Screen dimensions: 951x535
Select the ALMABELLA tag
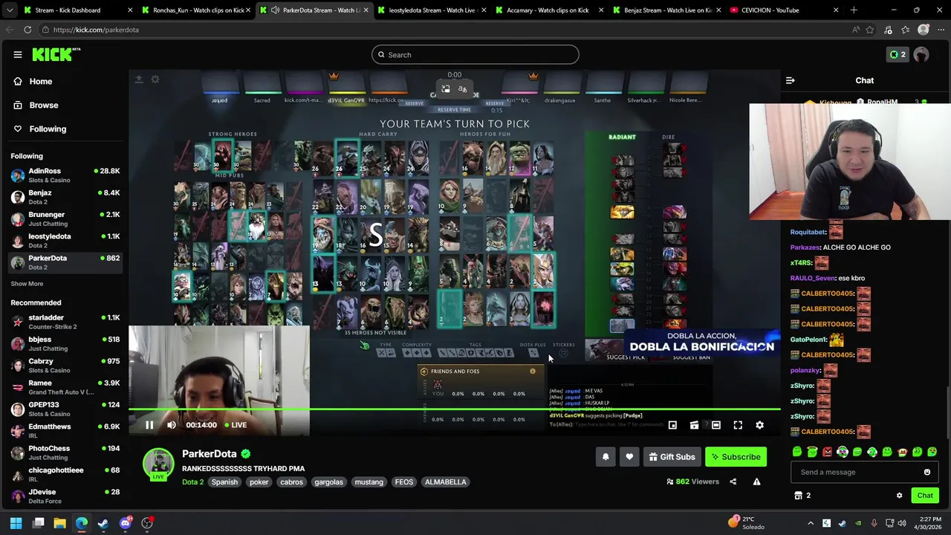[x=446, y=481]
